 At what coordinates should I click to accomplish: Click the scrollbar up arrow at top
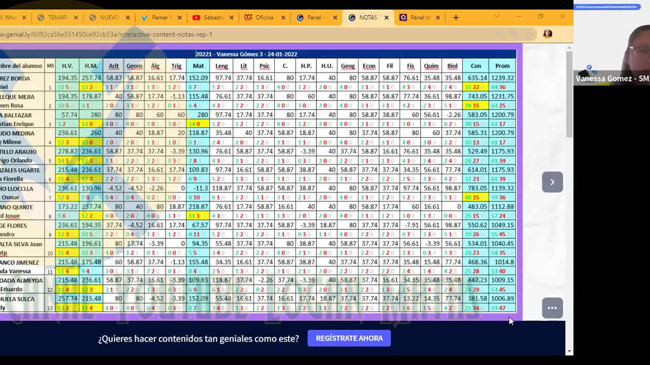tap(569, 47)
